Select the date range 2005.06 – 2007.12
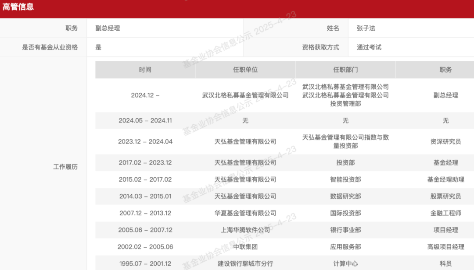The height and width of the screenshot is (270, 474). 145,230
